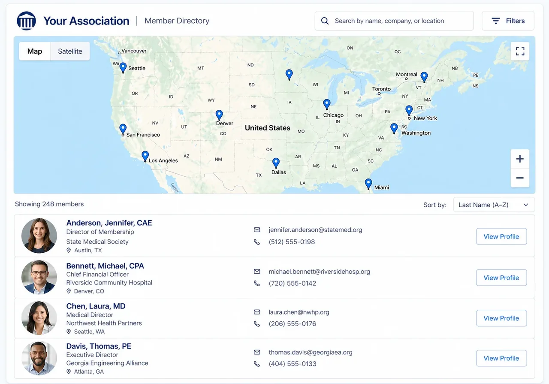Screen dimensions: 549x384
Task: Select the Seattle map pin
Action: point(123,68)
